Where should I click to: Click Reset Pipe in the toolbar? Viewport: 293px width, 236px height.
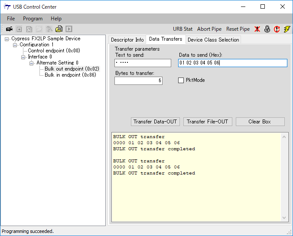tap(238, 29)
